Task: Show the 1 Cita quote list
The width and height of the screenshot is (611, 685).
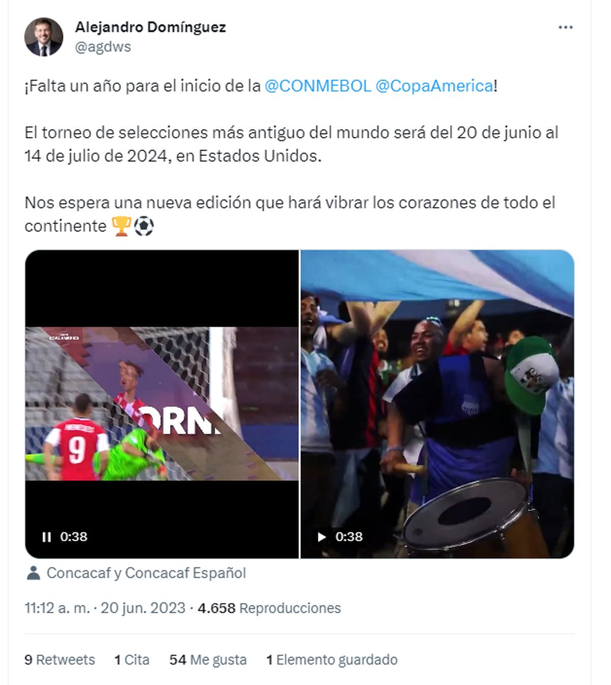Action: point(132,660)
